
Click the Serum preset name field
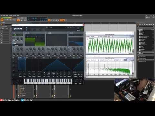click(57, 27)
